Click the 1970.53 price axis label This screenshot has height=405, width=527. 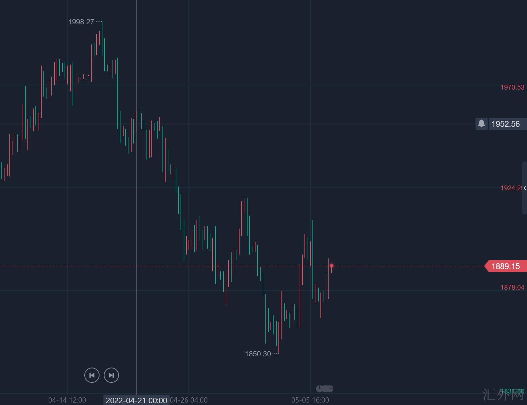pos(512,87)
